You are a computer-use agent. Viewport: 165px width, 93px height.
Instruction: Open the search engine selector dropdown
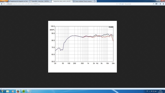click(123, 4)
